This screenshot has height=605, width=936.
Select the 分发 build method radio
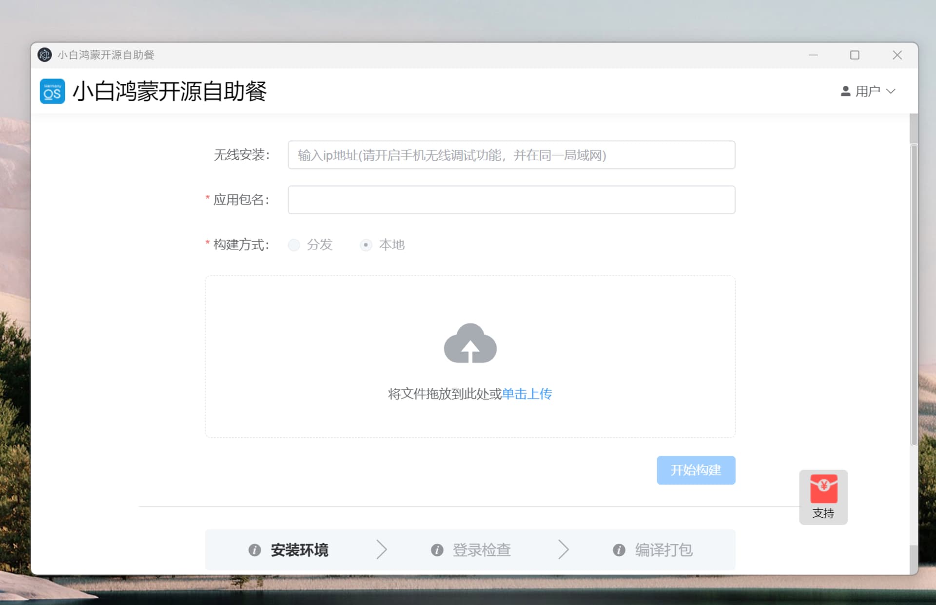294,245
